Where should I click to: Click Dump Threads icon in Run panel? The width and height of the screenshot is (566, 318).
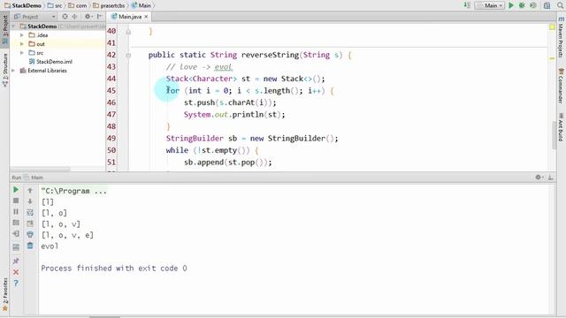(x=16, y=223)
